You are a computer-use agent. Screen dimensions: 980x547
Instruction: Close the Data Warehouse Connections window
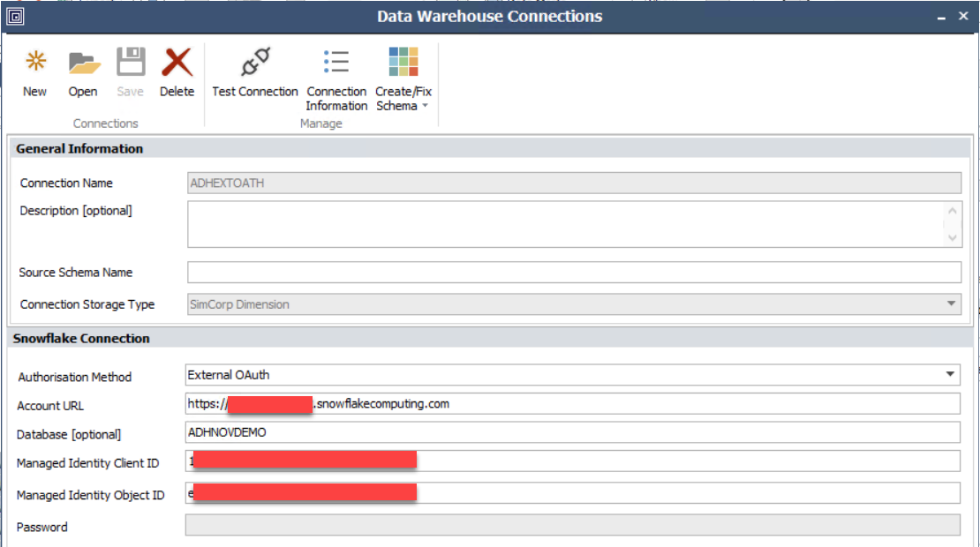[x=963, y=16]
